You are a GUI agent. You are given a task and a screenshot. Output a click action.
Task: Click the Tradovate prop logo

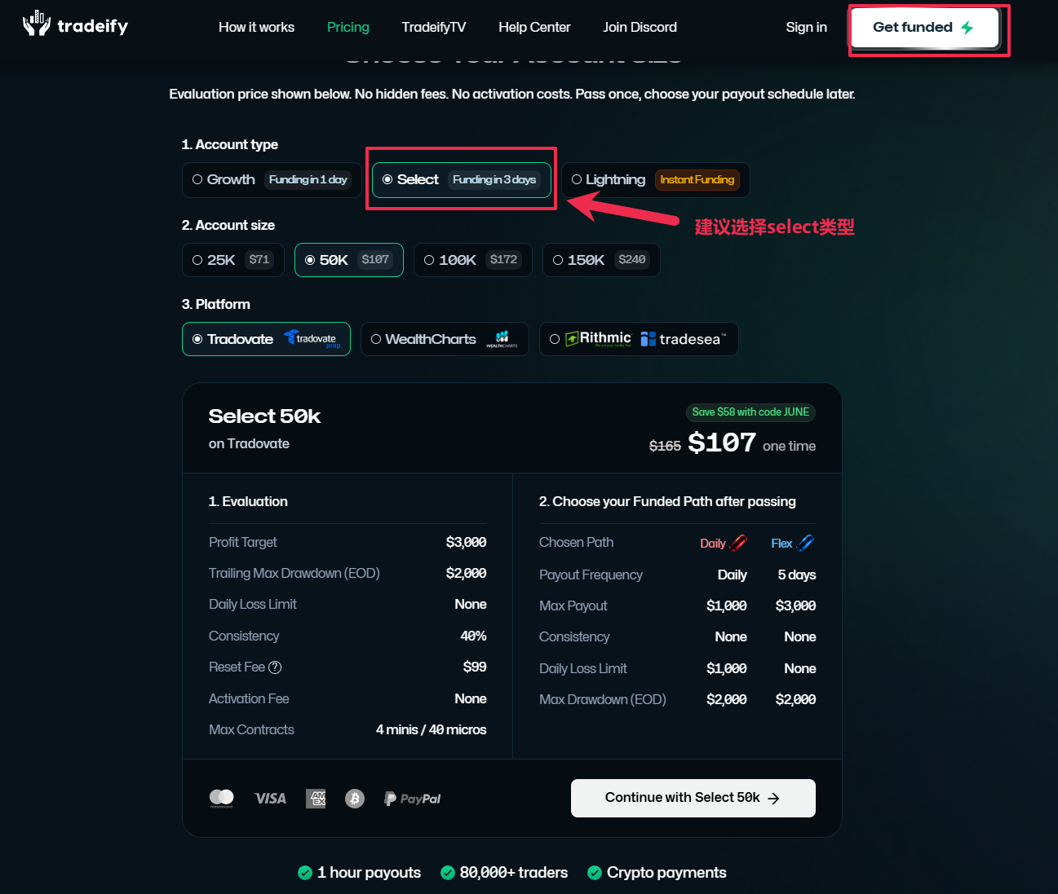(312, 339)
